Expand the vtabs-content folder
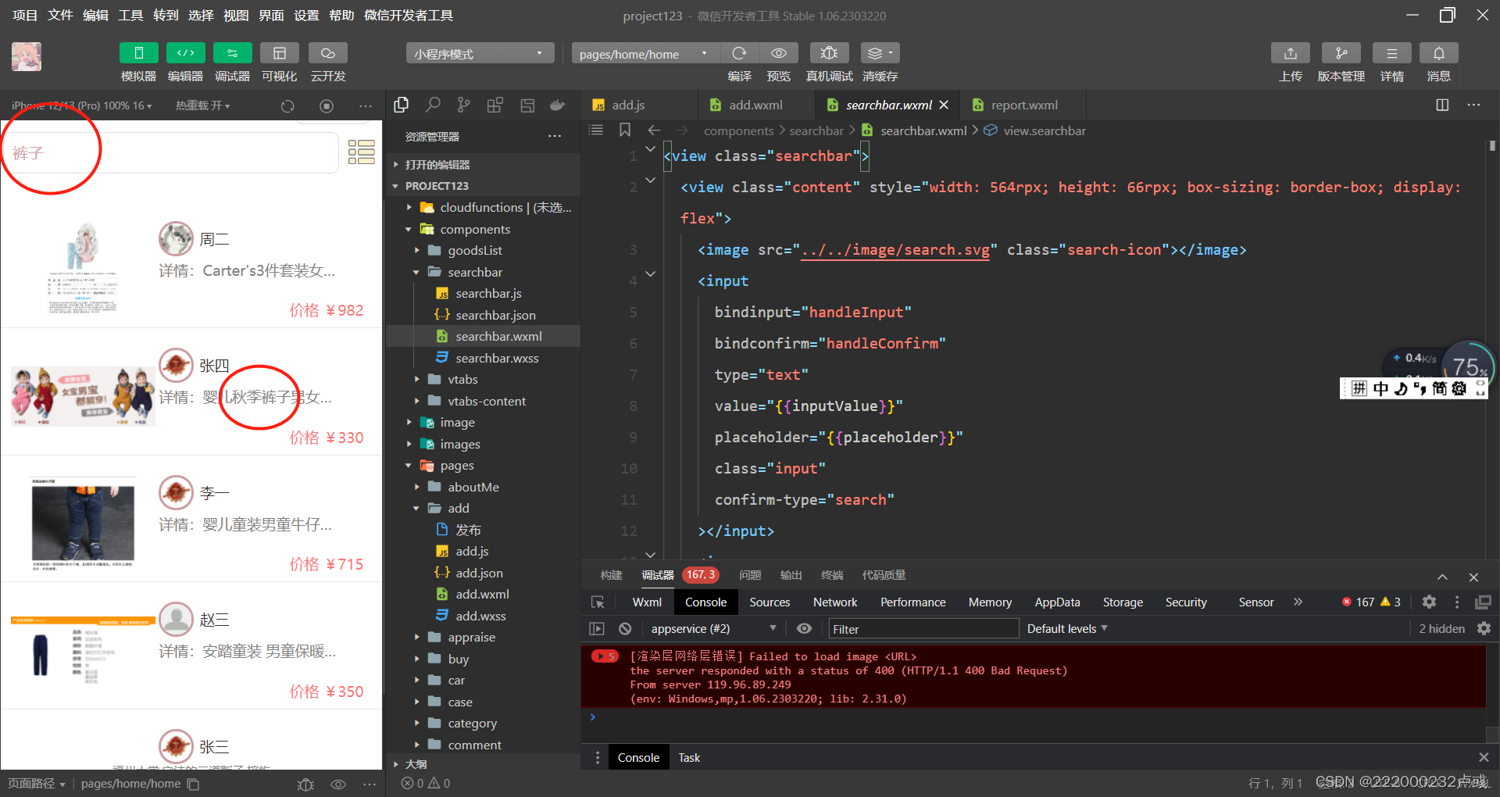 pyautogui.click(x=416, y=401)
